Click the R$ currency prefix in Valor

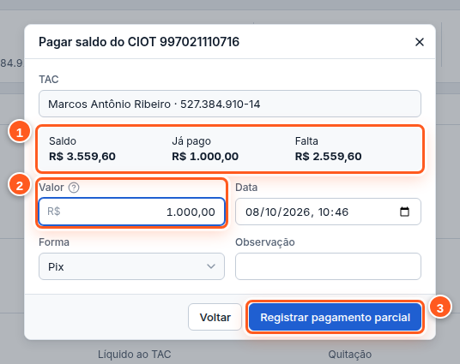pyautogui.click(x=54, y=212)
